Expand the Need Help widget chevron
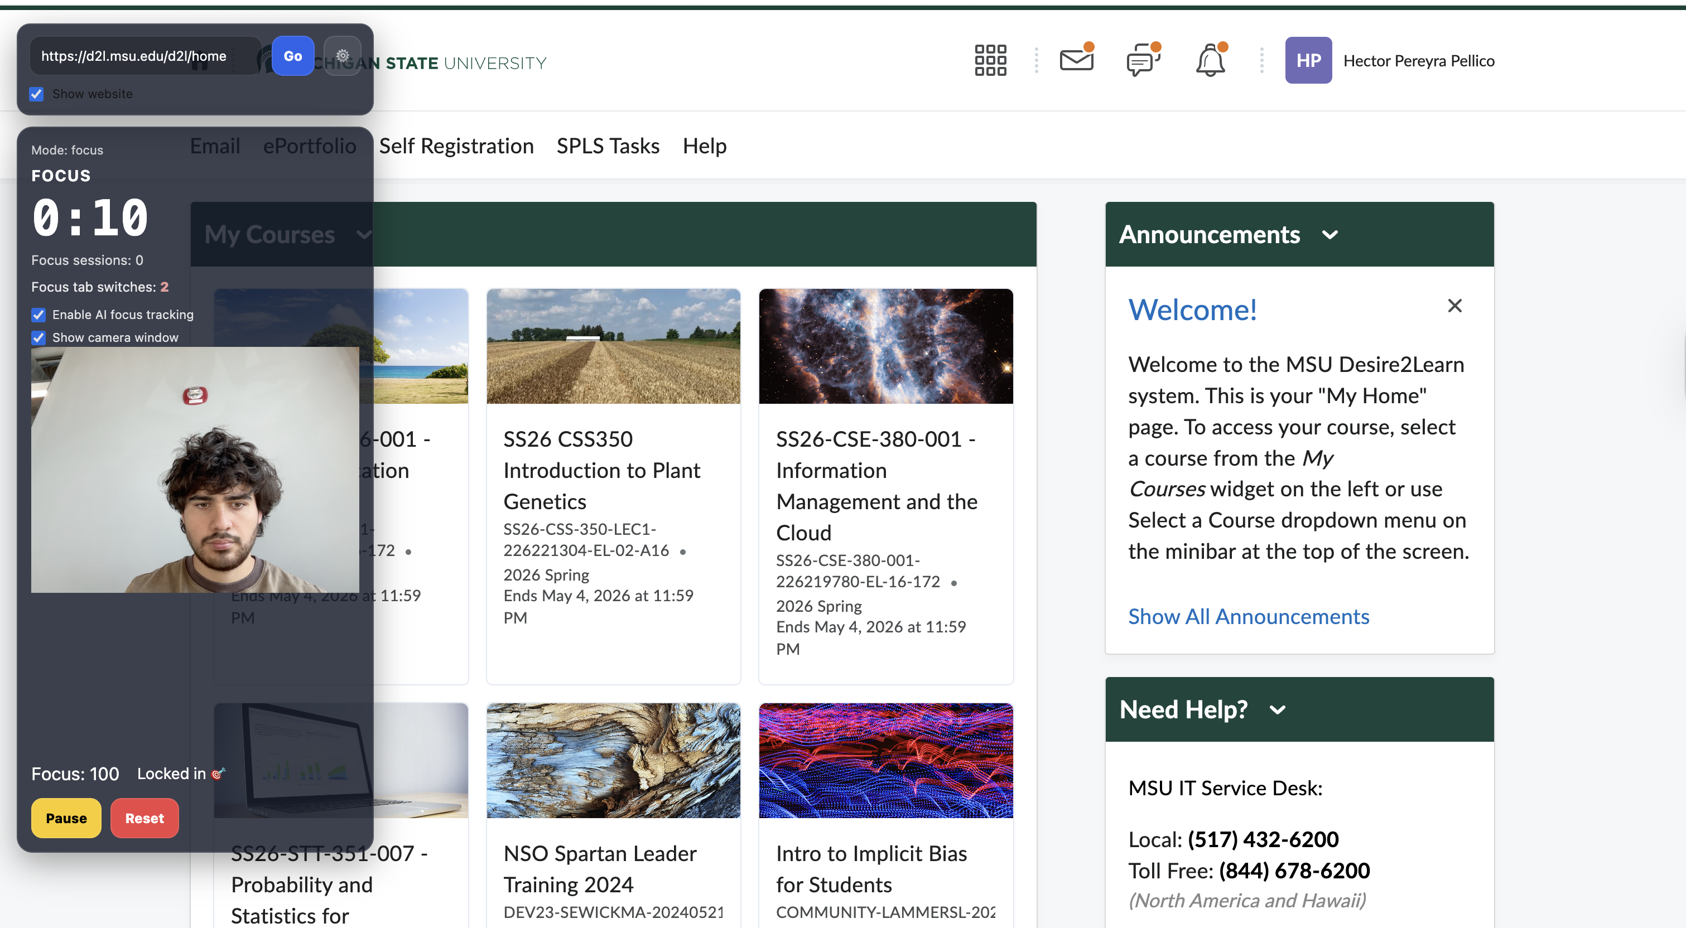 [x=1277, y=710]
